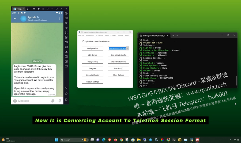
Task: Open Brave browser from taskbar
Action: pos(110,140)
